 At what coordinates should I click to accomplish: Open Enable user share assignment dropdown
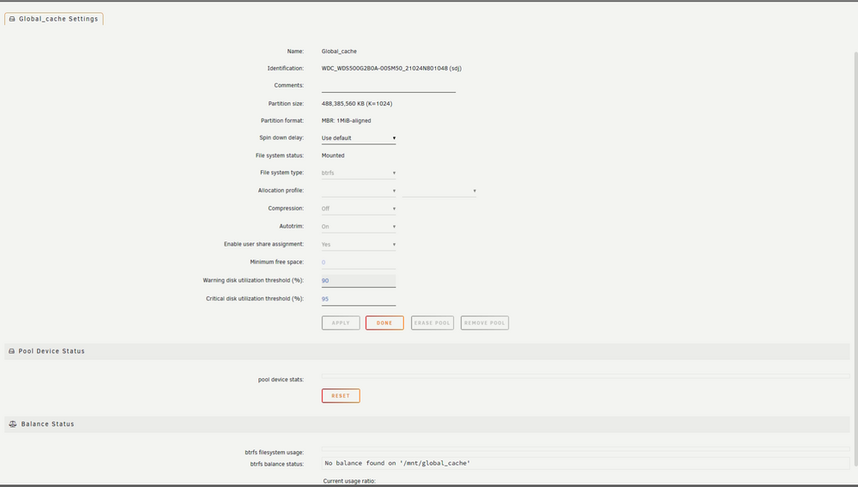(359, 244)
